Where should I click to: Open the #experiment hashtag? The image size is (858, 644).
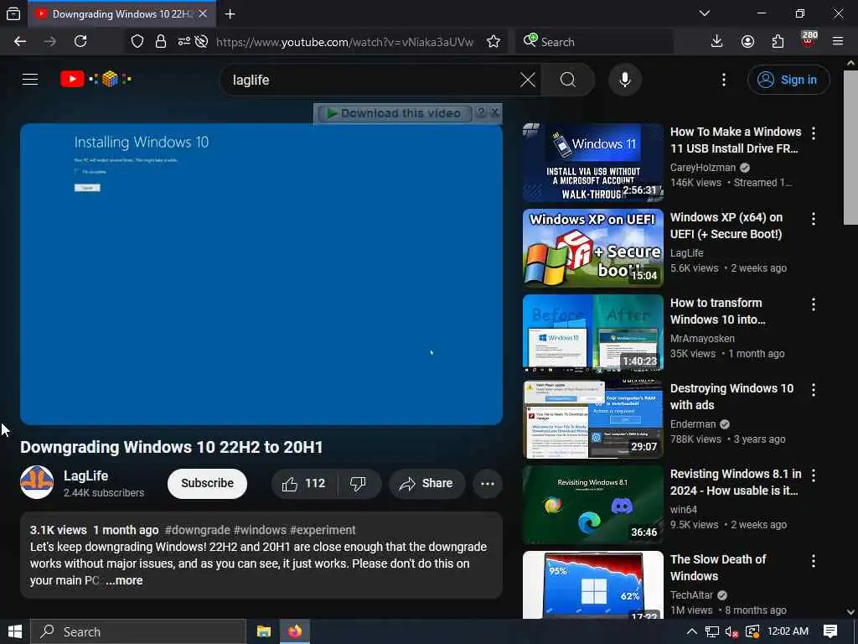pos(323,530)
